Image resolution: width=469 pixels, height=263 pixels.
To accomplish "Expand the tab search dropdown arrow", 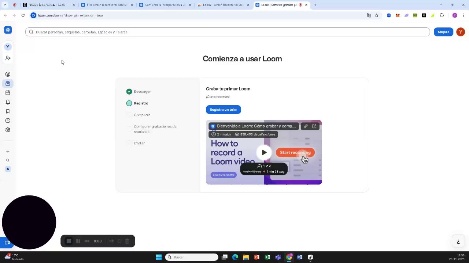I will pyautogui.click(x=5, y=5).
